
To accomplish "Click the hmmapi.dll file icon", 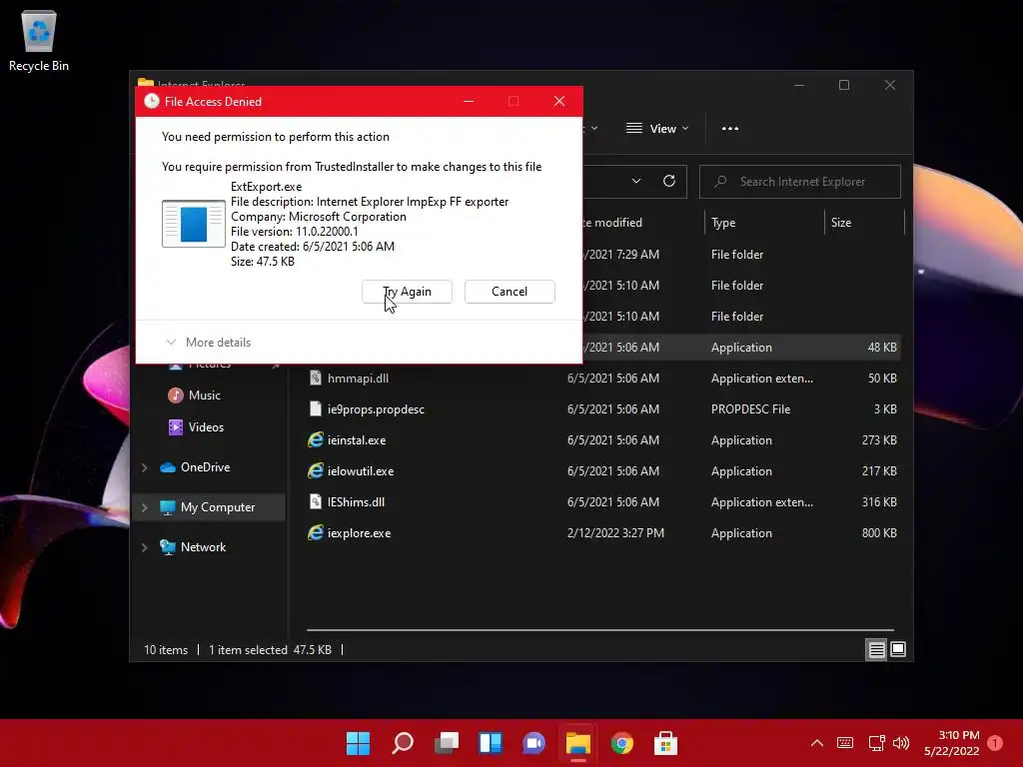I will pos(315,378).
